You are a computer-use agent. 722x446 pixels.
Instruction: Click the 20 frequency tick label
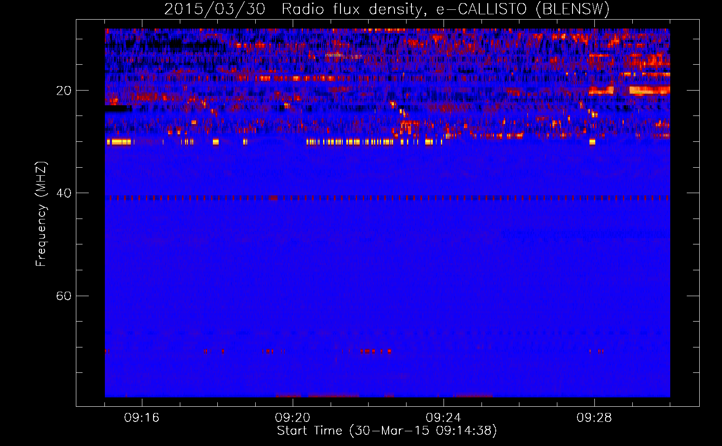point(64,91)
